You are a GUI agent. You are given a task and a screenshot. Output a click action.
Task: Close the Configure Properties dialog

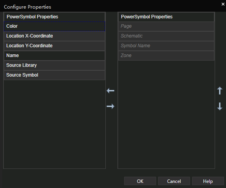[x=223, y=4]
